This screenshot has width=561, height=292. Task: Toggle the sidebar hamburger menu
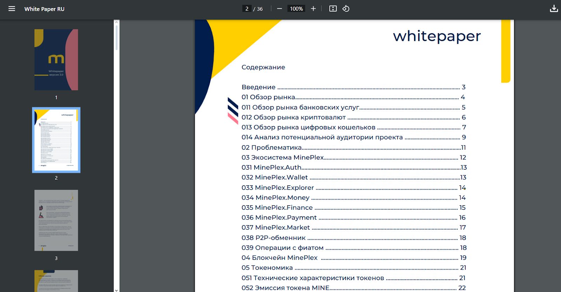pyautogui.click(x=12, y=9)
